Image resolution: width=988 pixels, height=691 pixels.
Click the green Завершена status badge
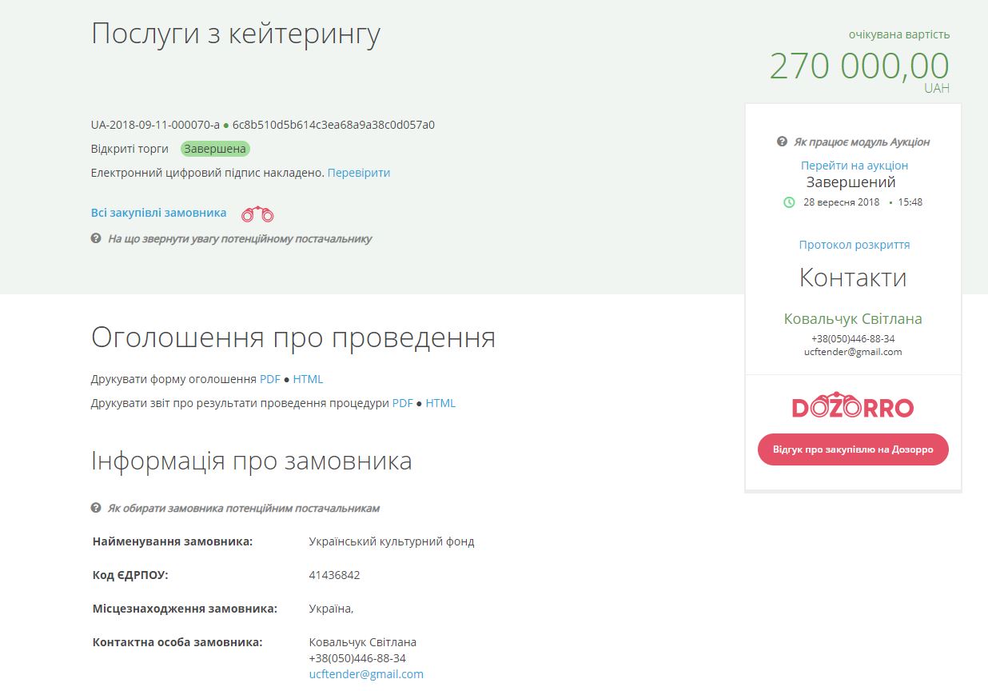click(215, 149)
